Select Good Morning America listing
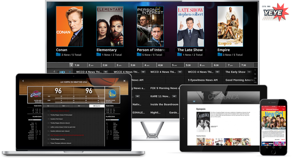The height and width of the screenshot is (158, 292). (x=240, y=80)
